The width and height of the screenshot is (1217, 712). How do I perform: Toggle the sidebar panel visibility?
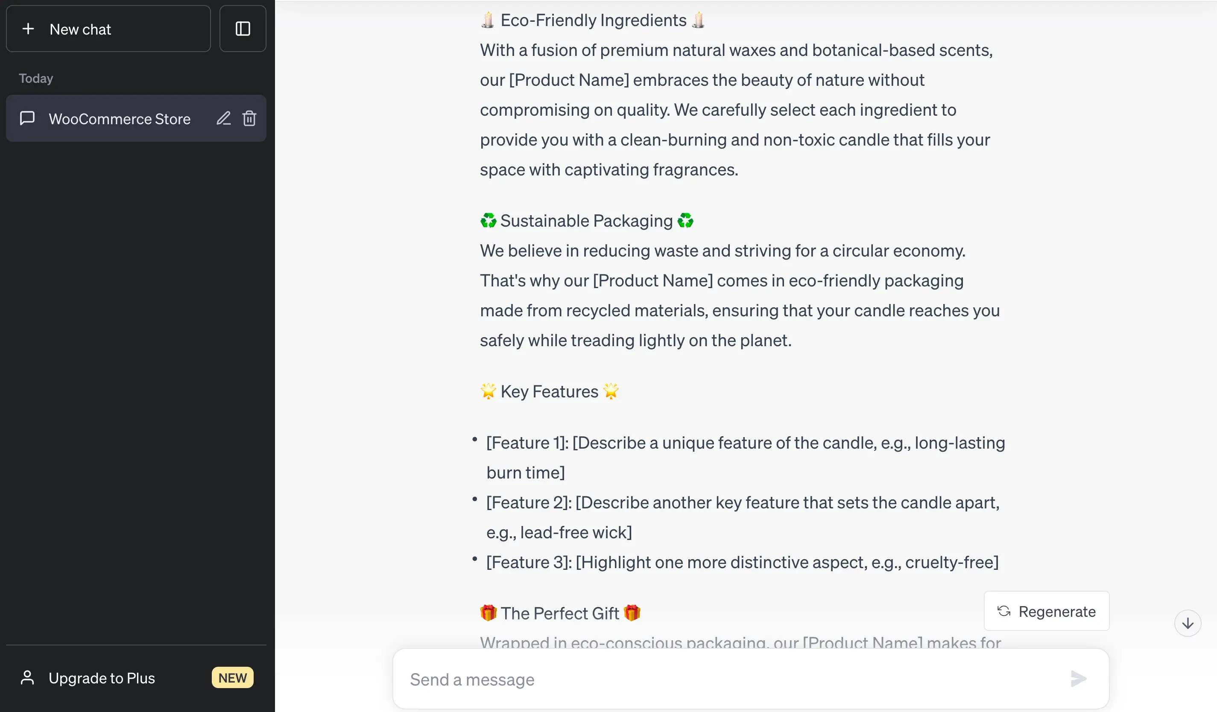(x=243, y=28)
